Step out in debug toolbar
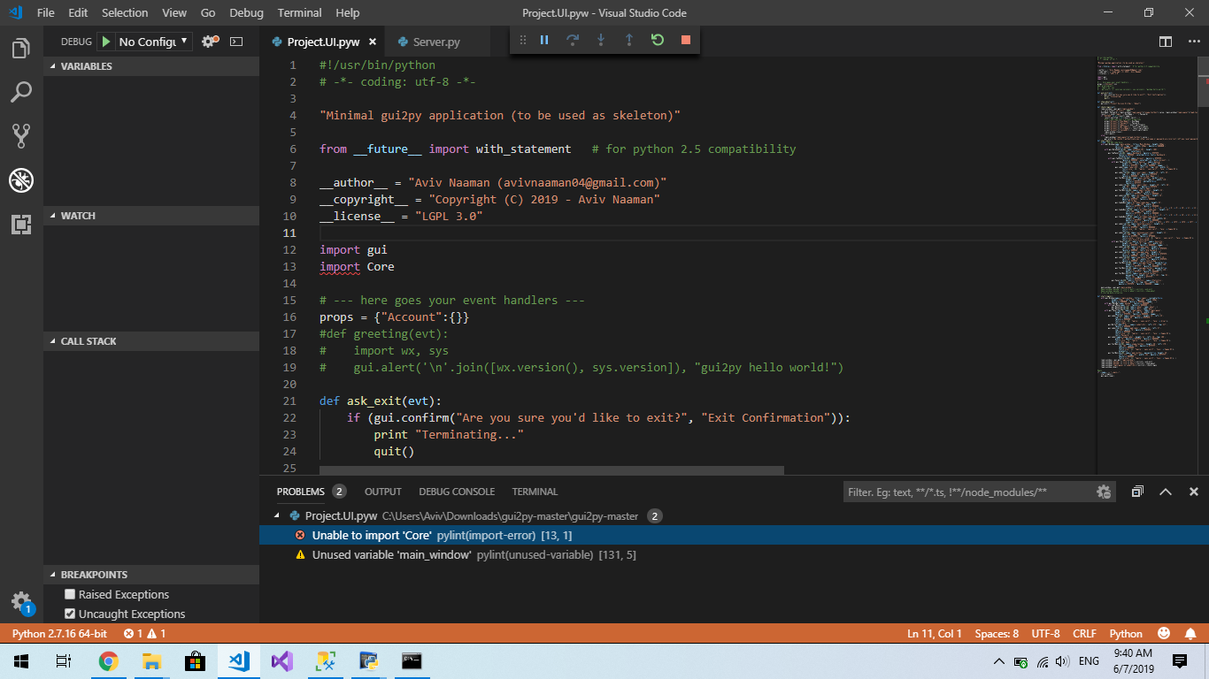Viewport: 1209px width, 679px height. pyautogui.click(x=629, y=40)
